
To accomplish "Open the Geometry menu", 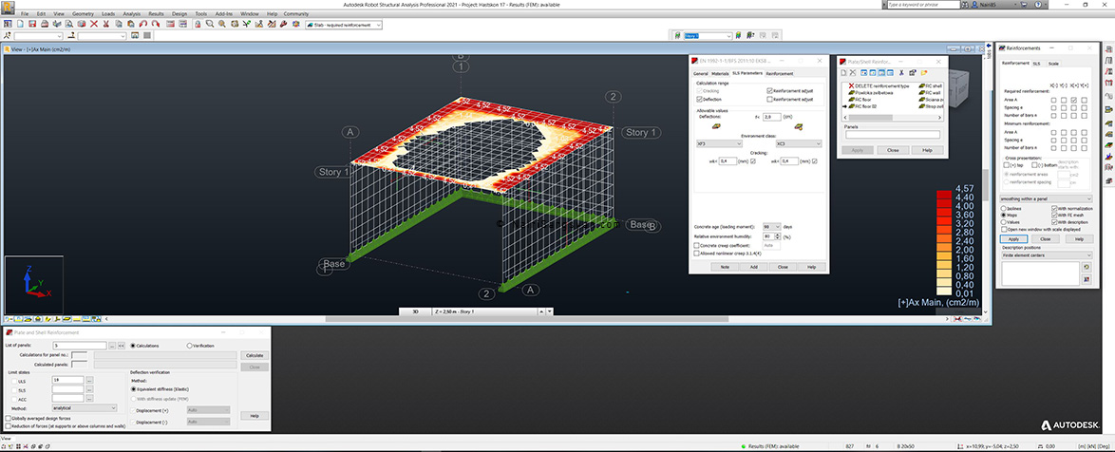I will [x=84, y=13].
